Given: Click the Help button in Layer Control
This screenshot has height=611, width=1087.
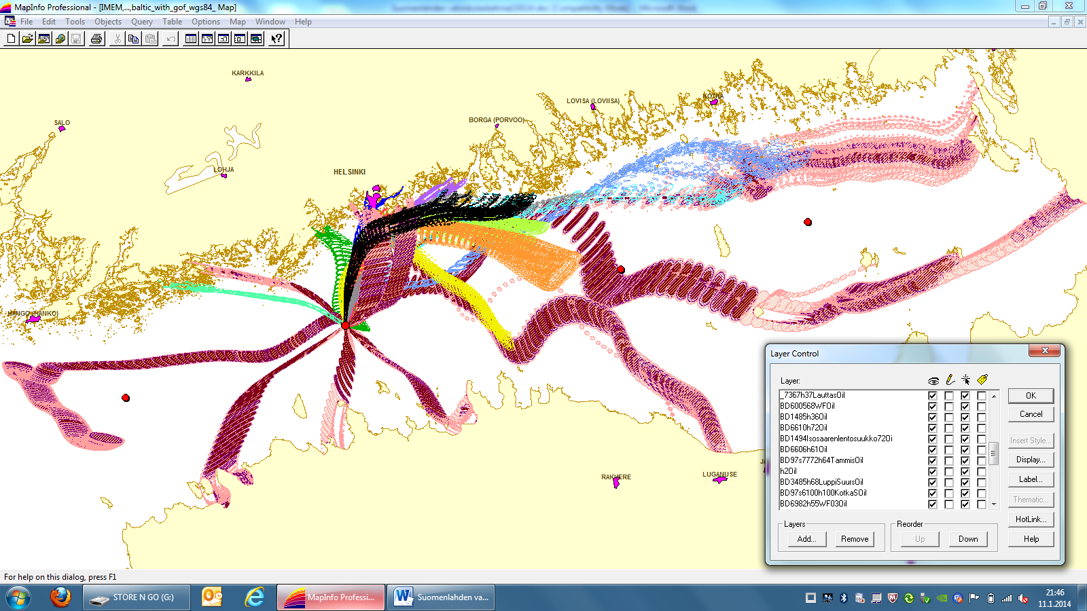Looking at the screenshot, I should (x=1031, y=539).
